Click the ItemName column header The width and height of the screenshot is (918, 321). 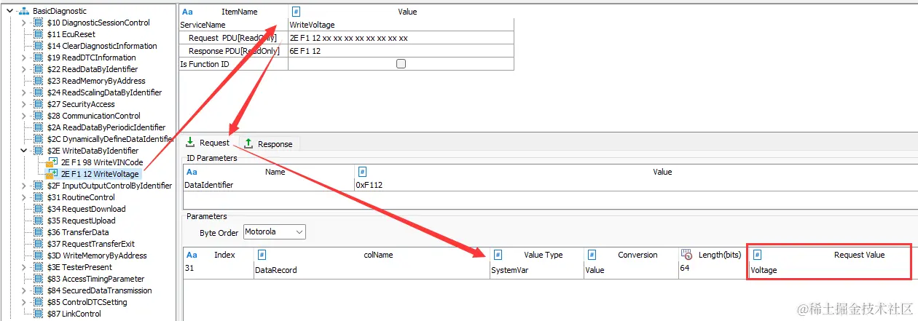coord(233,12)
